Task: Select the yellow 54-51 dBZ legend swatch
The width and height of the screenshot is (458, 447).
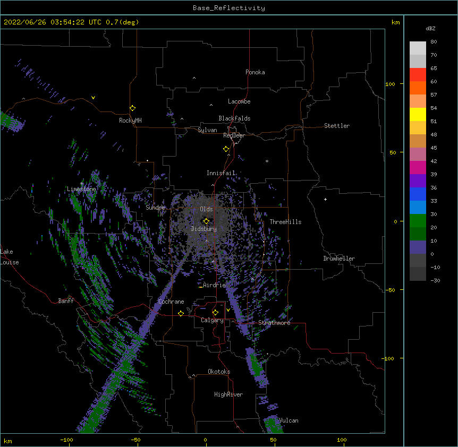Action: click(x=418, y=114)
